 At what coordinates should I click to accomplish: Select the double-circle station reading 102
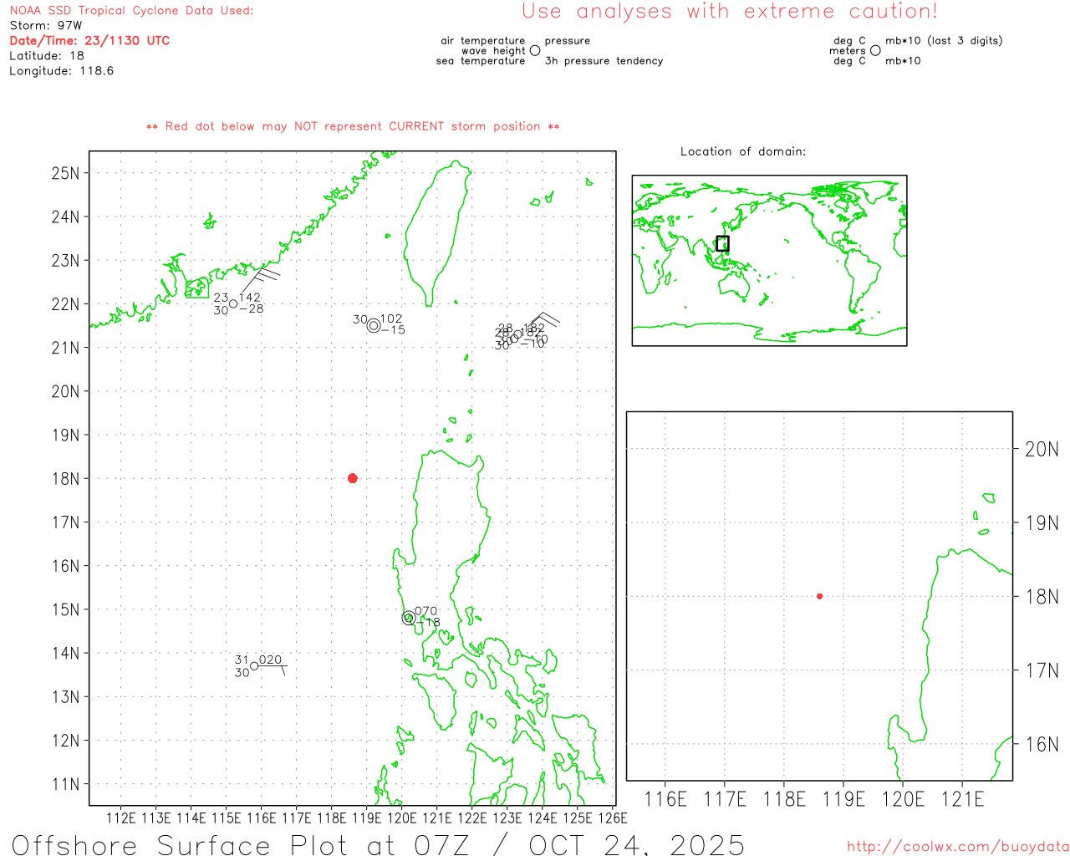[374, 326]
